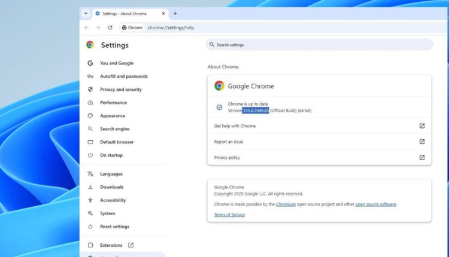The height and width of the screenshot is (257, 449).
Task: Open You and Google settings
Action: [x=117, y=63]
